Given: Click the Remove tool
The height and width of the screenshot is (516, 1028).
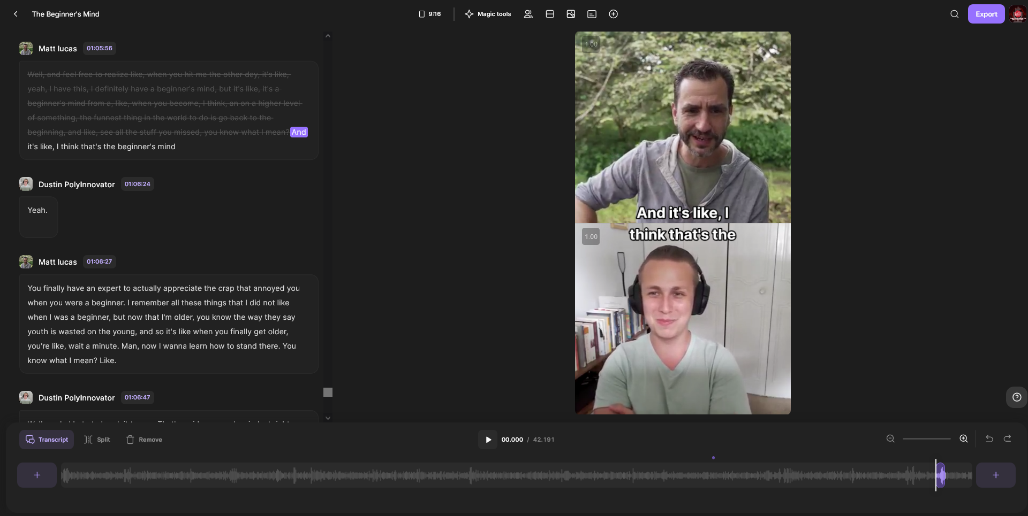Looking at the screenshot, I should coord(144,440).
